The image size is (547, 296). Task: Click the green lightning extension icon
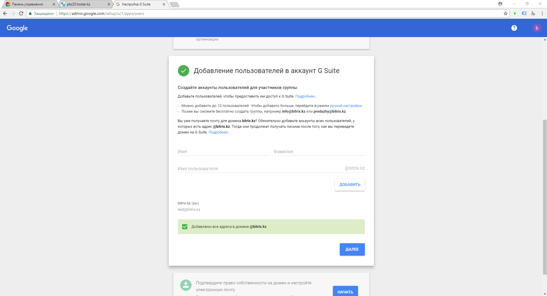tap(515, 13)
